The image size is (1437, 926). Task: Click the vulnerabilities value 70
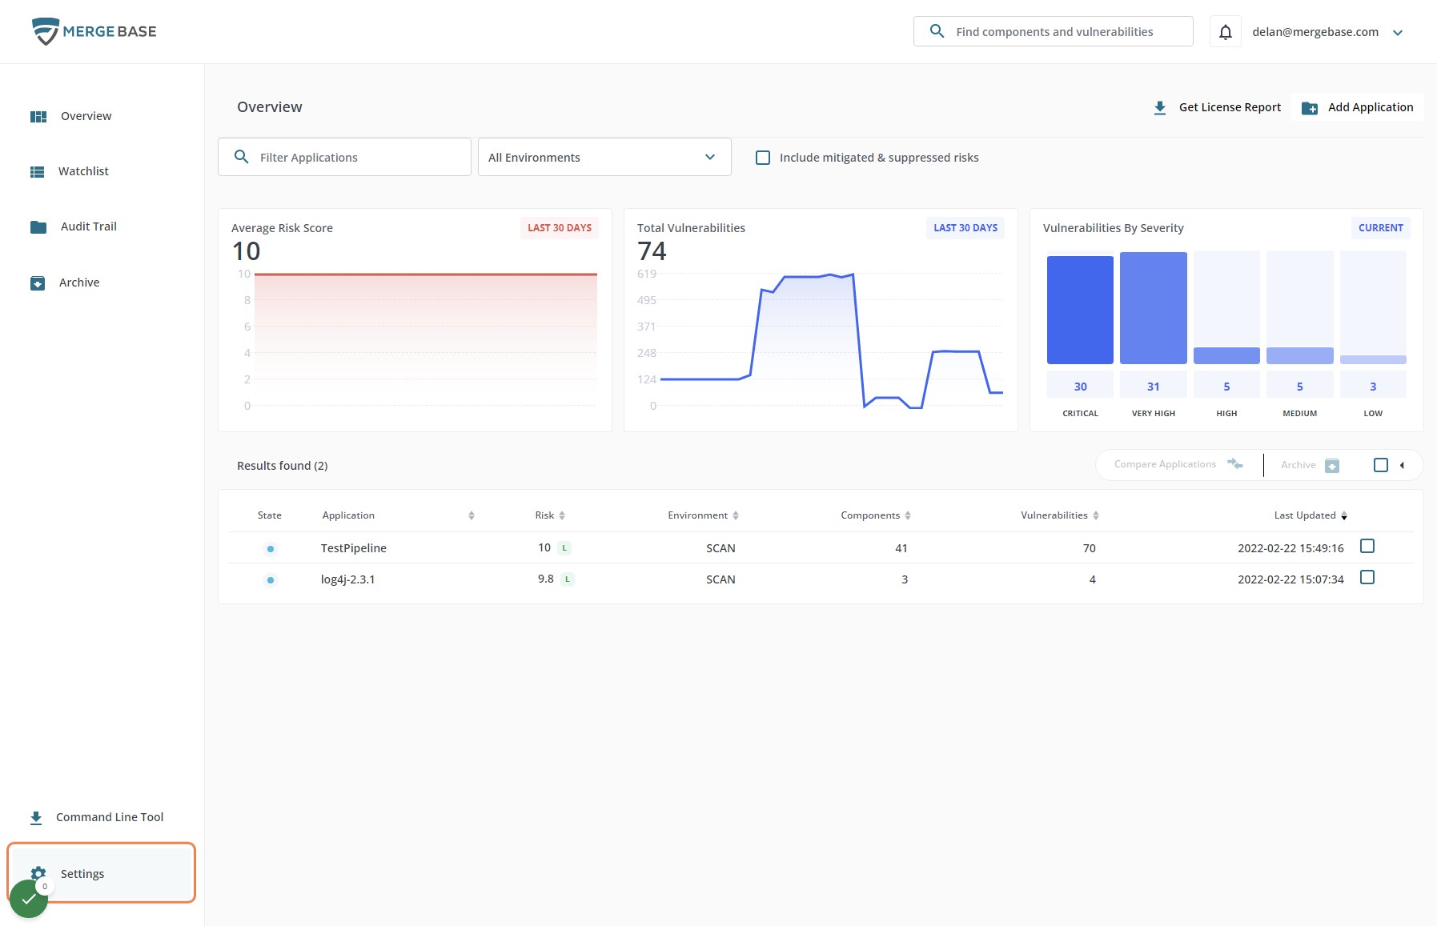(x=1089, y=548)
